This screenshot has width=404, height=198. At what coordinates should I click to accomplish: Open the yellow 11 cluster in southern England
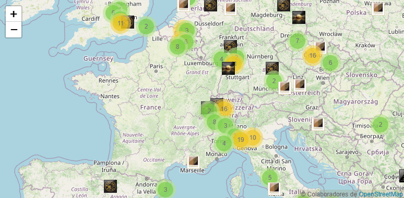121,23
